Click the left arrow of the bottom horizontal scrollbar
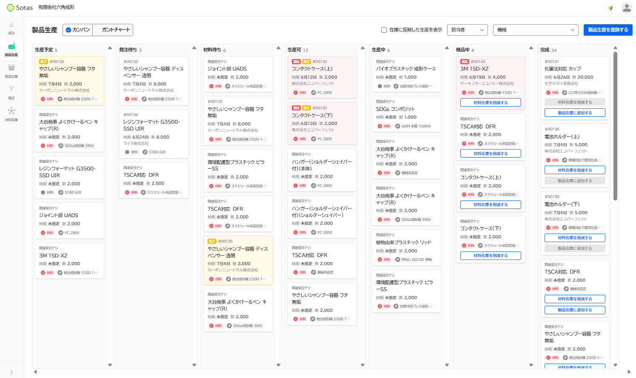 click(35, 372)
